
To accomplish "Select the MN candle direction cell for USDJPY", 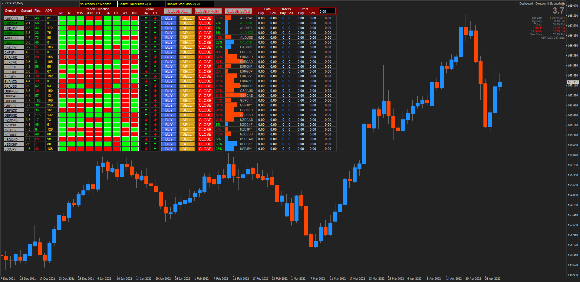I will [x=135, y=149].
